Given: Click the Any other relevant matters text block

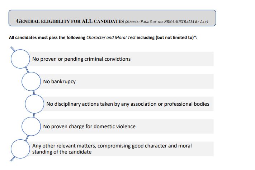Looking at the screenshot, I should (x=112, y=149).
